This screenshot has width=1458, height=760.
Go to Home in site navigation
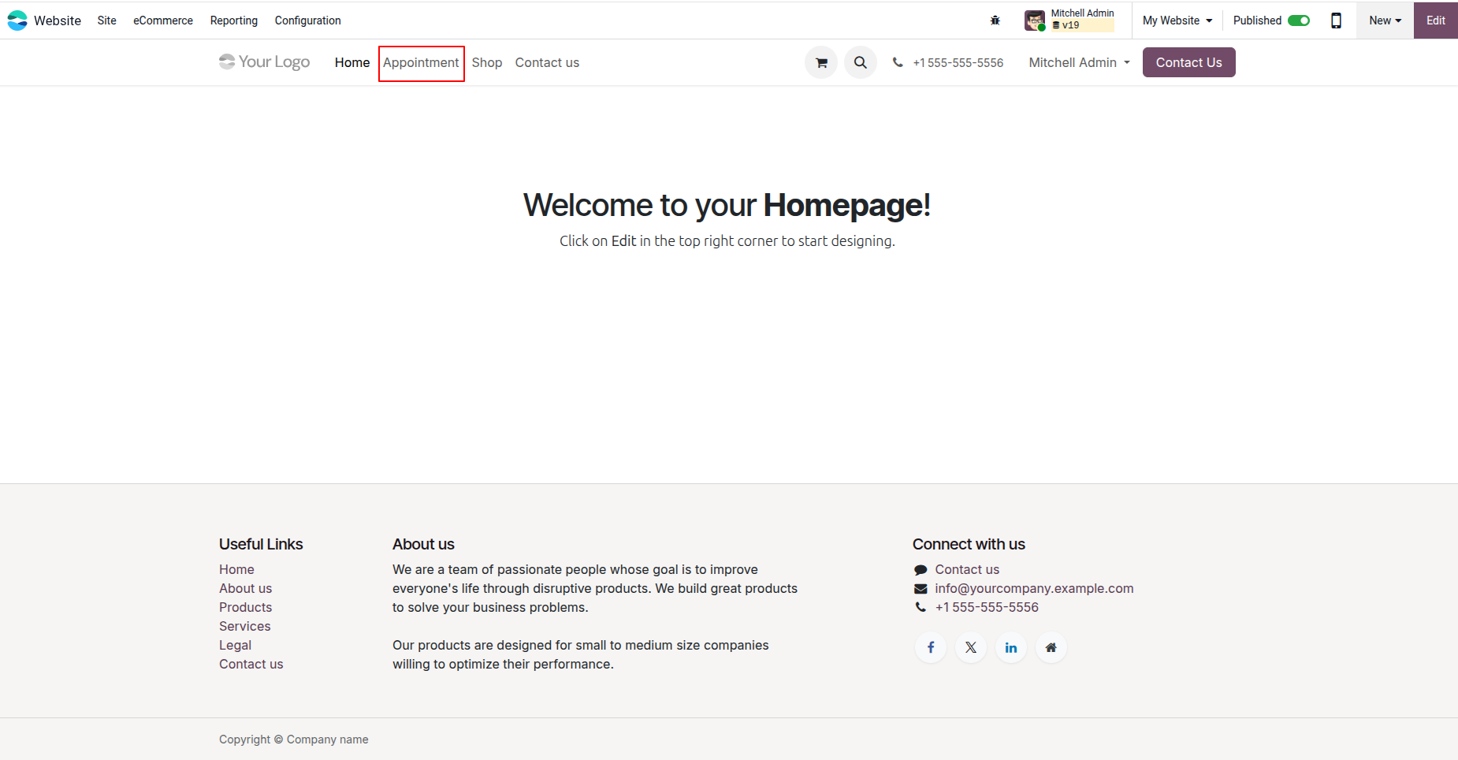click(352, 62)
